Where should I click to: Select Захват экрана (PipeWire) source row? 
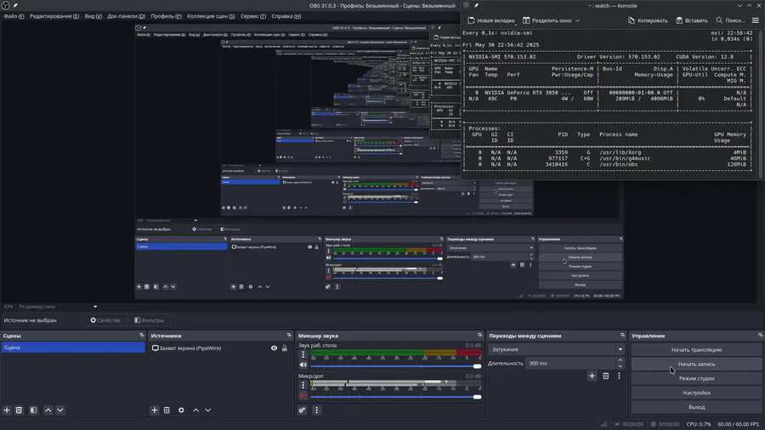(219, 348)
